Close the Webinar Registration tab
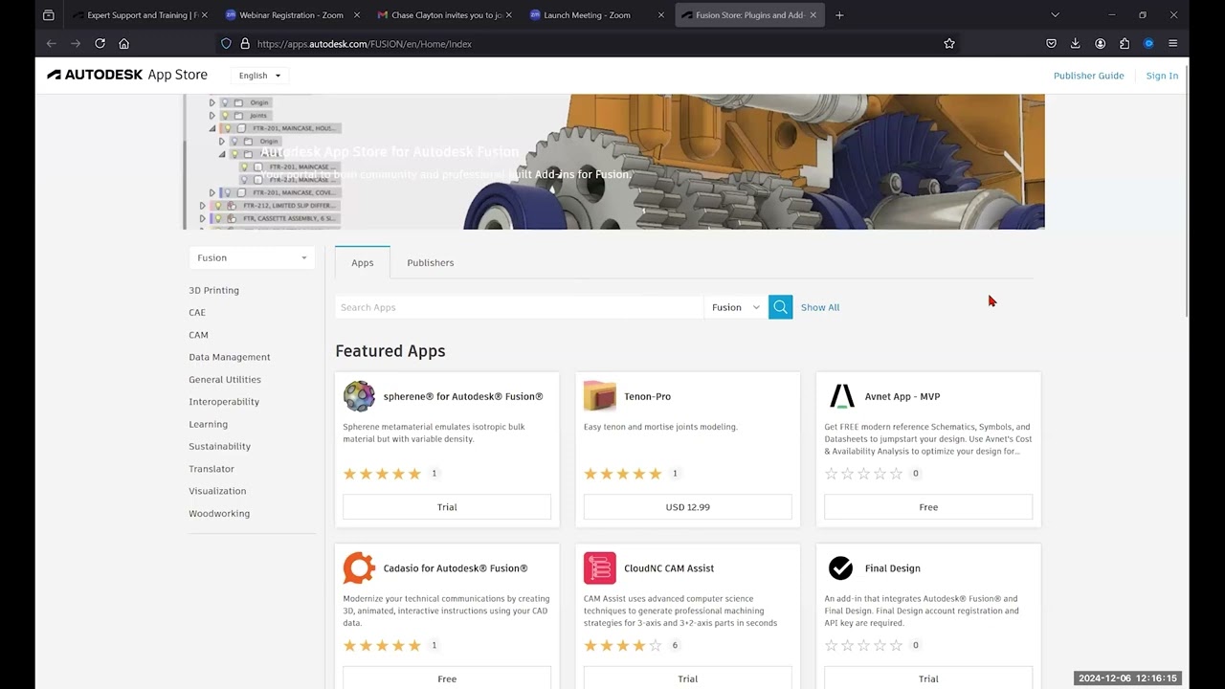The image size is (1225, 689). [x=357, y=15]
